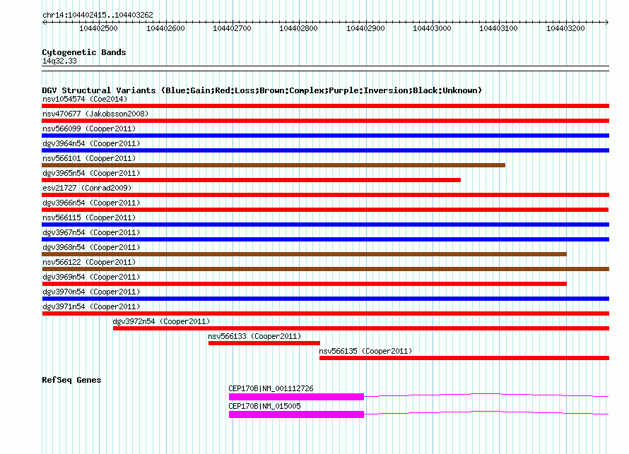Click the dgv3970n54 (Cooper2011) label
629x454 pixels.
point(91,292)
